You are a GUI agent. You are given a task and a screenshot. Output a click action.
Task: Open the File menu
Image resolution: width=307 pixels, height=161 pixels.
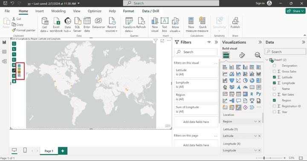[x=7, y=11]
